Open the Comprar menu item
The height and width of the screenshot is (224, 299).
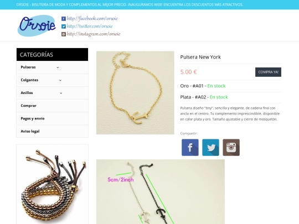pos(52,106)
